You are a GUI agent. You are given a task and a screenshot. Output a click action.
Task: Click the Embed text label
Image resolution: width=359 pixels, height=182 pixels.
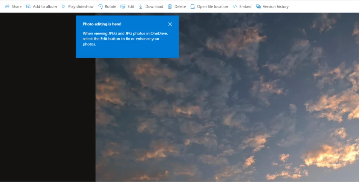click(245, 7)
